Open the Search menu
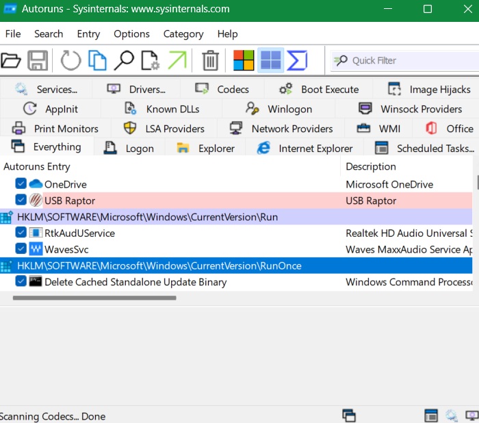This screenshot has width=479, height=423. [x=49, y=34]
